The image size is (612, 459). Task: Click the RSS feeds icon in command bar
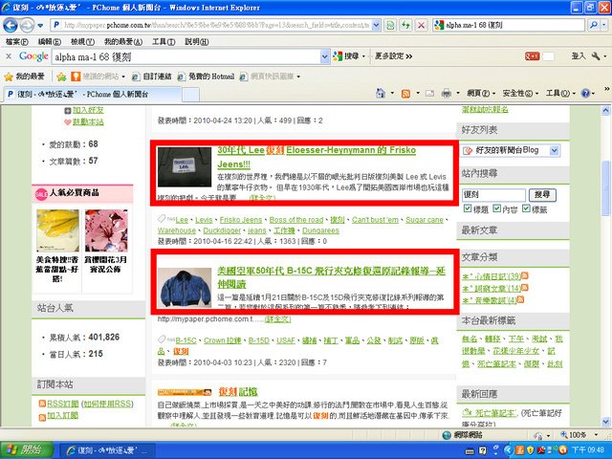405,94
